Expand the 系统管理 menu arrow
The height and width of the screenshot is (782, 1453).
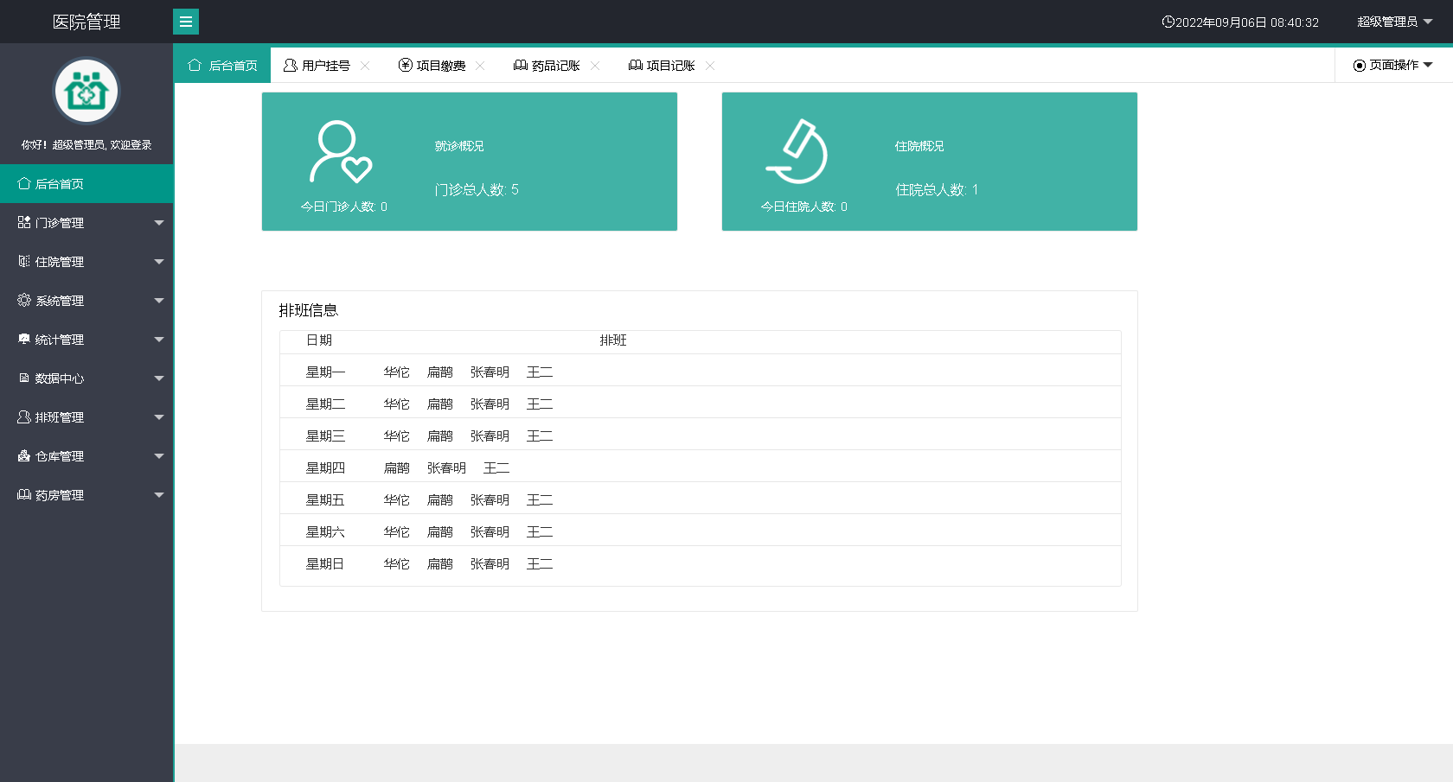coord(159,301)
